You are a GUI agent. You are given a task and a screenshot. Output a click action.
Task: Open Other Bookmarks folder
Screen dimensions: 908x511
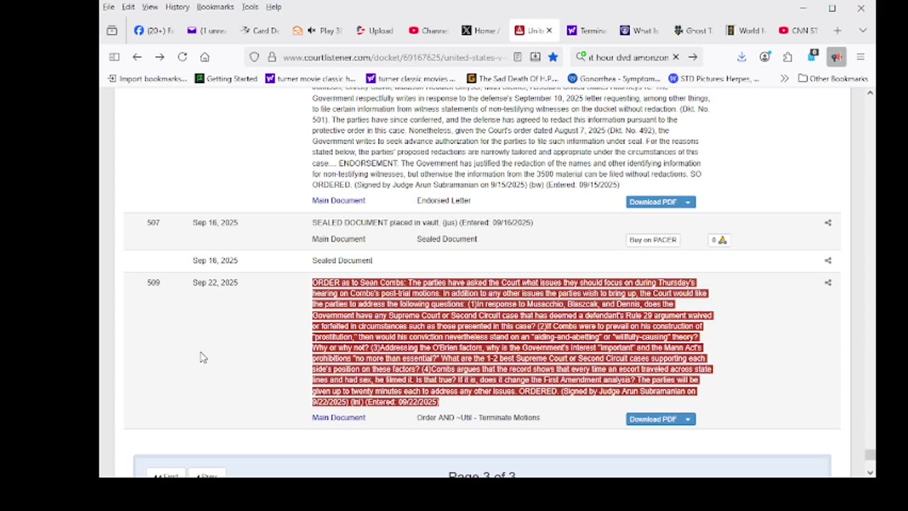pyautogui.click(x=833, y=79)
